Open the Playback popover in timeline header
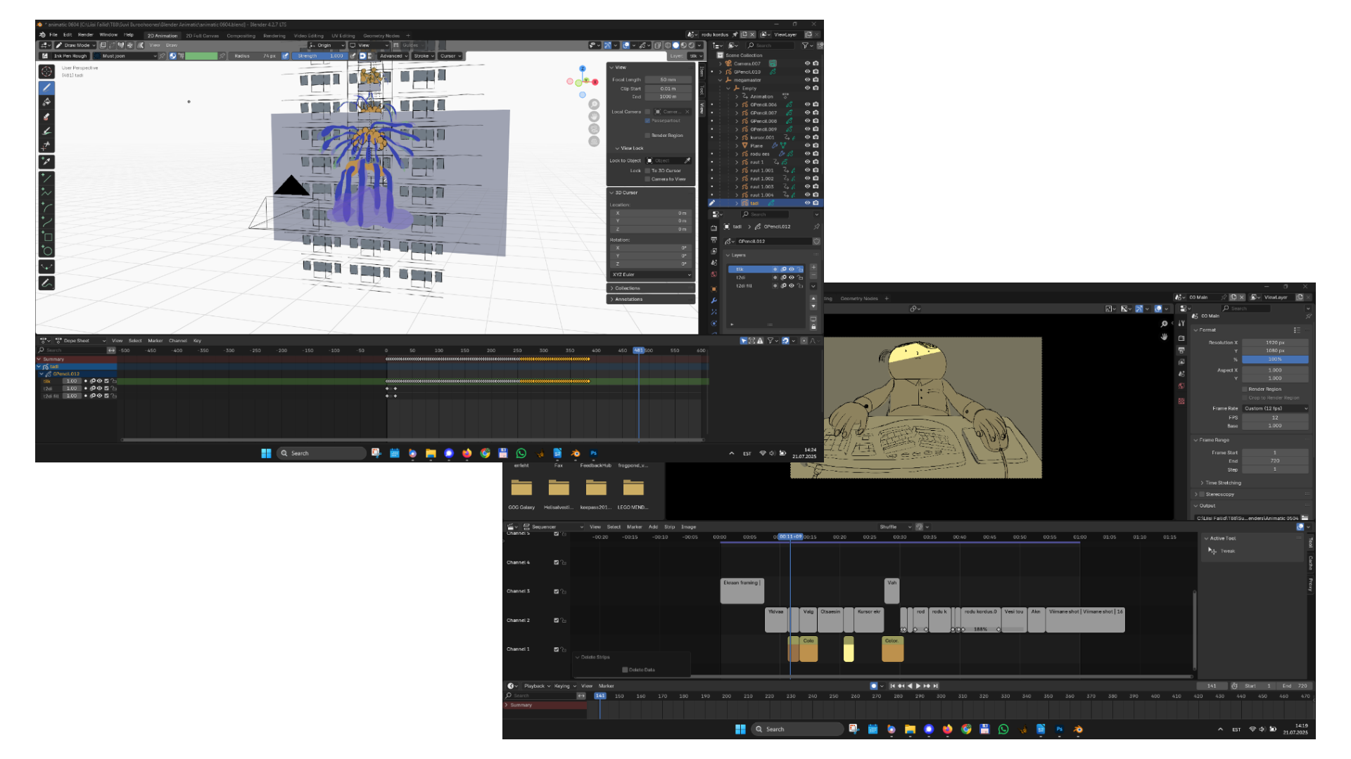The image size is (1351, 759). coord(537,686)
